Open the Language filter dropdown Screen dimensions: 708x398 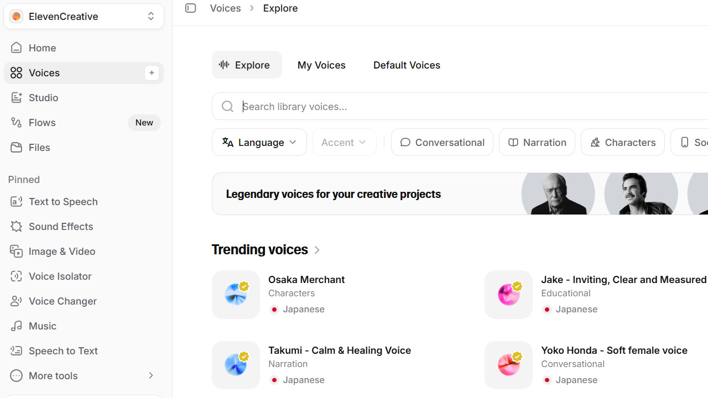[259, 142]
